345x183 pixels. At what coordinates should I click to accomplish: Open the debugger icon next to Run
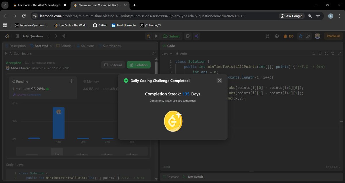[149, 36]
